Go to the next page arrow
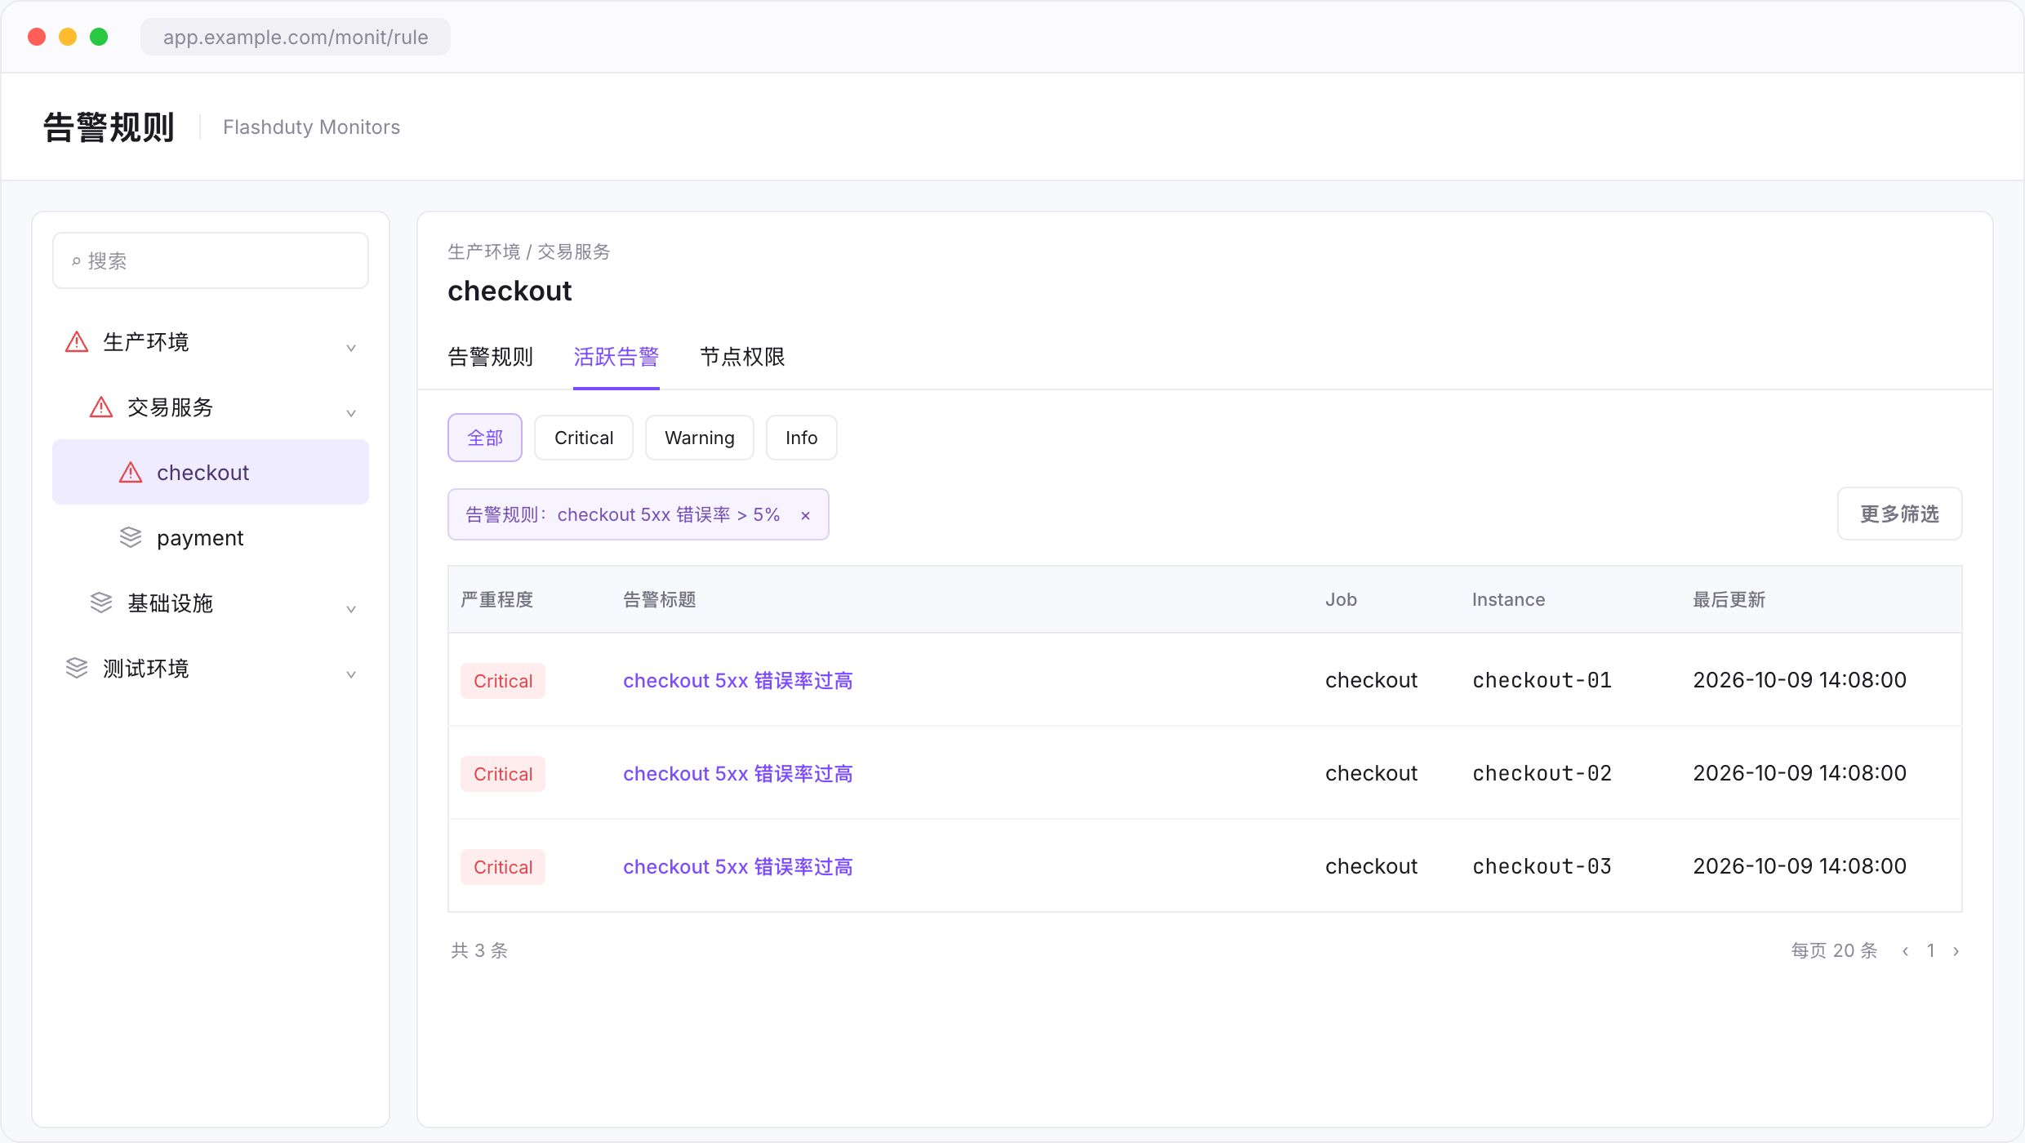2025x1143 pixels. pos(1956,950)
